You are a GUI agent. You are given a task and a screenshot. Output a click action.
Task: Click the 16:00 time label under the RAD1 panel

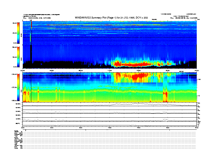[139, 70]
